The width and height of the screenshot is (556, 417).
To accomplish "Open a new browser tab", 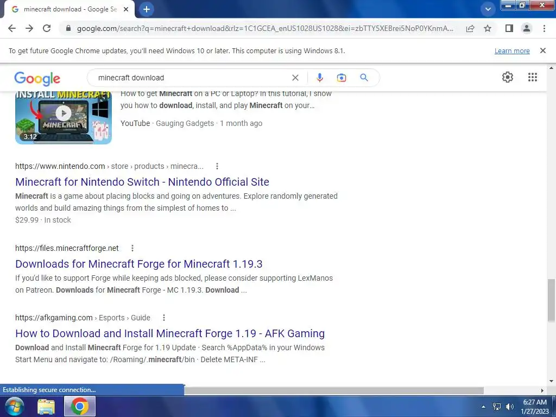I will (147, 9).
